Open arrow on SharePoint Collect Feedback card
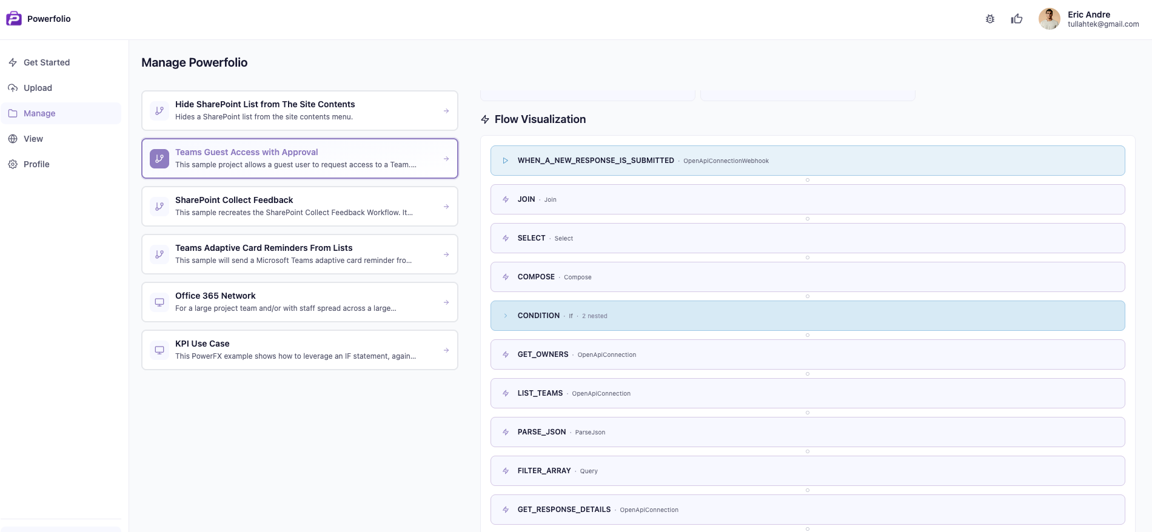The height and width of the screenshot is (532, 1152). [446, 207]
